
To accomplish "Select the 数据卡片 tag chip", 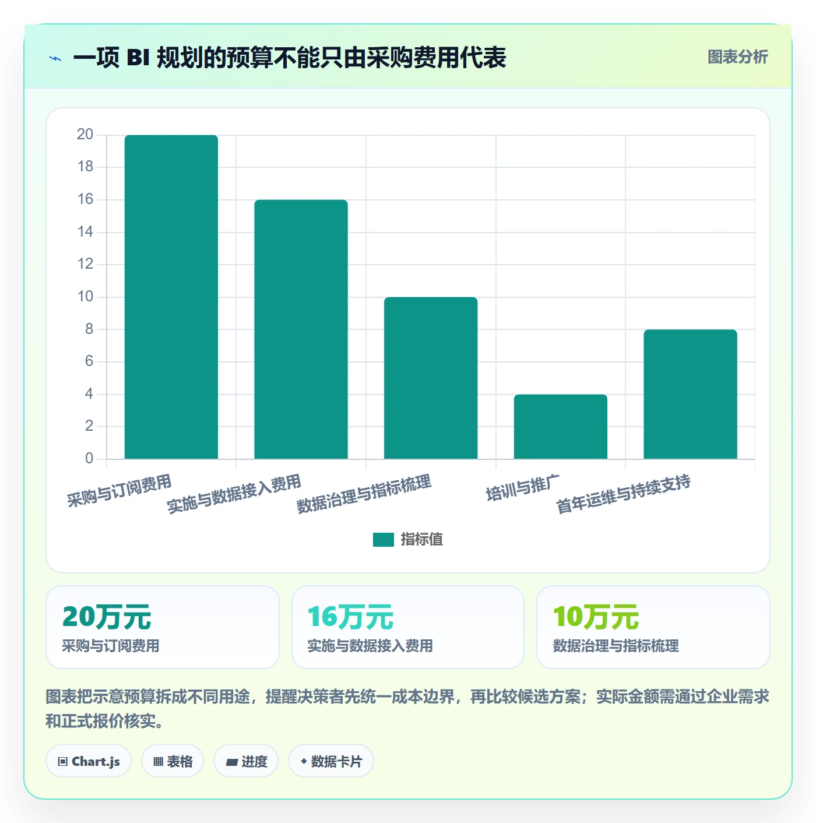I will point(331,761).
